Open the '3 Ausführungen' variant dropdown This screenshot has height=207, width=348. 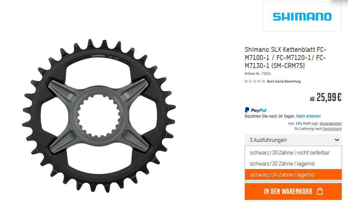pos(293,140)
